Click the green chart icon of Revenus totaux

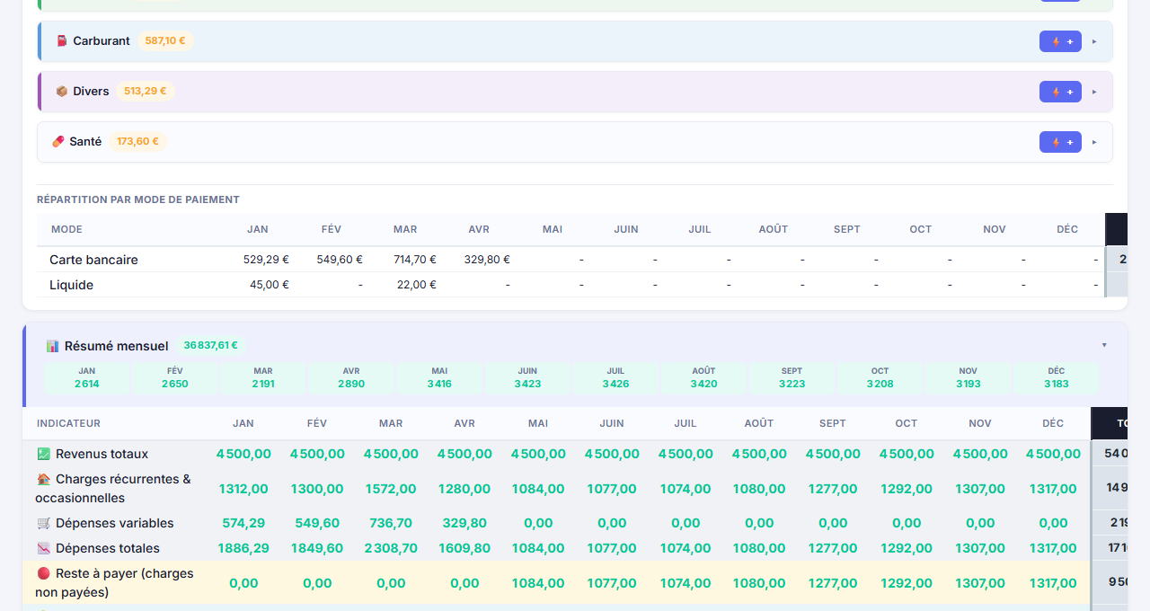(44, 454)
